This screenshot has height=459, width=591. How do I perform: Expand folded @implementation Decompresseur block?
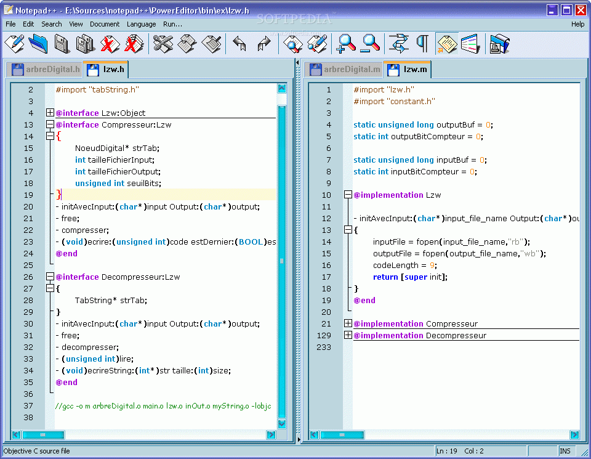point(348,335)
